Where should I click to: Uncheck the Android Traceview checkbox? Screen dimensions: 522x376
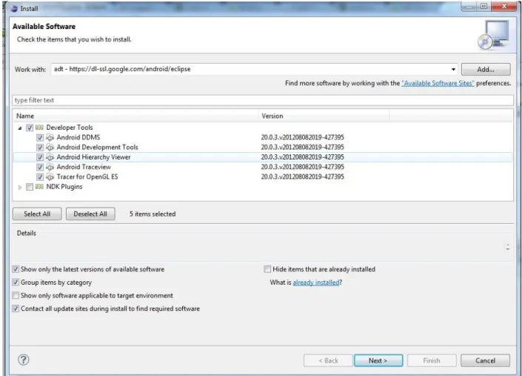click(x=40, y=167)
